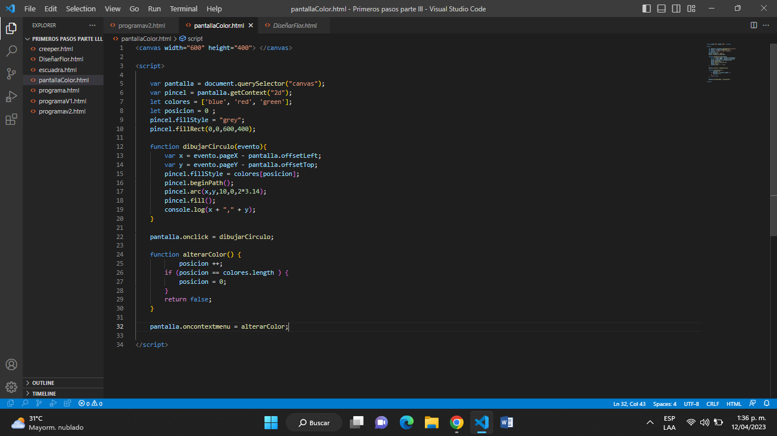Open the File menu
This screenshot has width=777, height=436.
tap(30, 9)
